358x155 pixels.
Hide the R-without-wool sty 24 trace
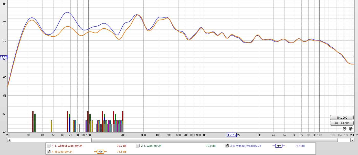[x=227, y=146]
